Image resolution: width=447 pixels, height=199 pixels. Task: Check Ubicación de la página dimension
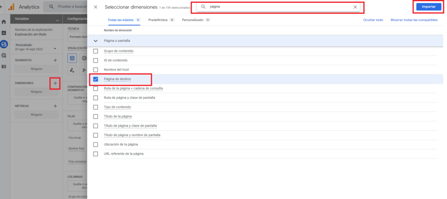[x=96, y=145]
